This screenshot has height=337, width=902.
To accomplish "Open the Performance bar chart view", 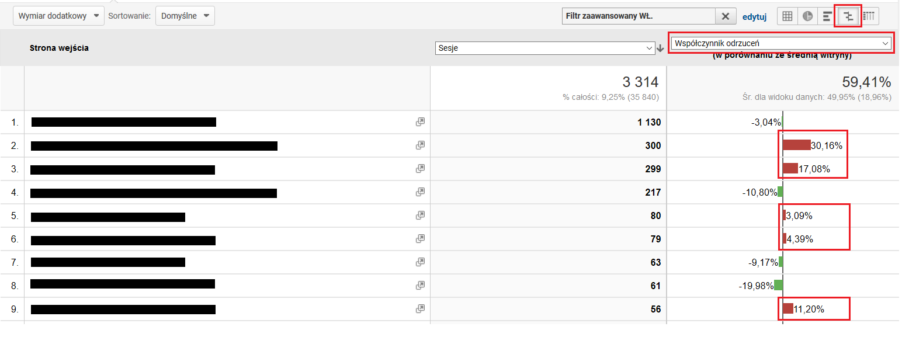I will pyautogui.click(x=828, y=16).
